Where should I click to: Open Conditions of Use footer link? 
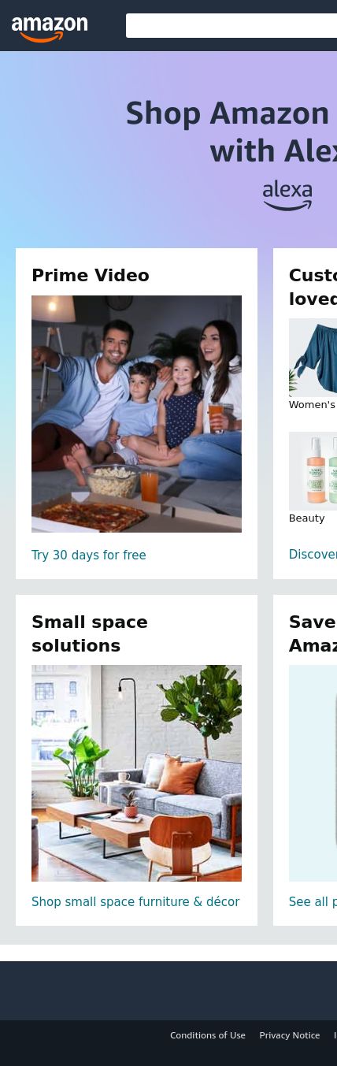(x=208, y=1035)
